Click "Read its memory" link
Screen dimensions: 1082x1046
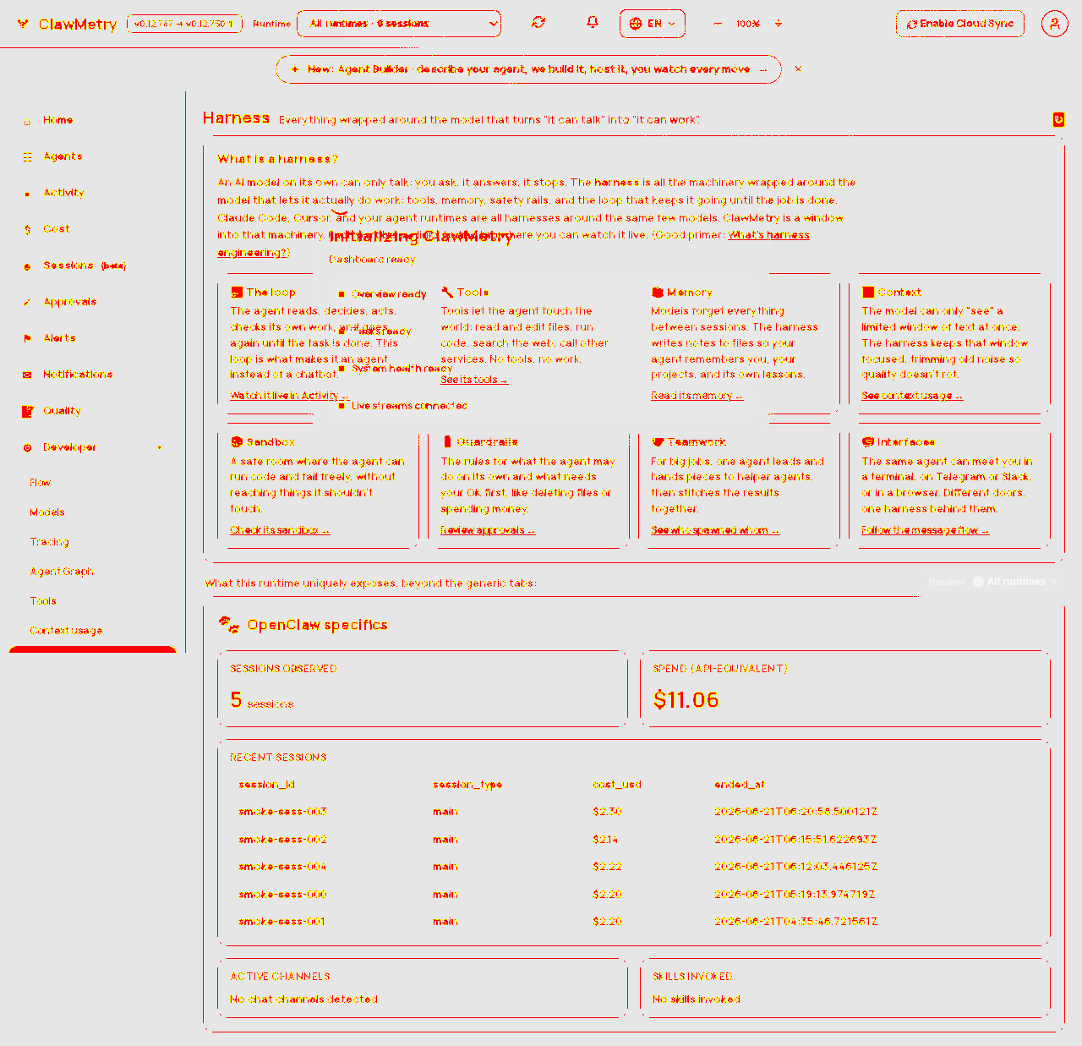coord(697,396)
